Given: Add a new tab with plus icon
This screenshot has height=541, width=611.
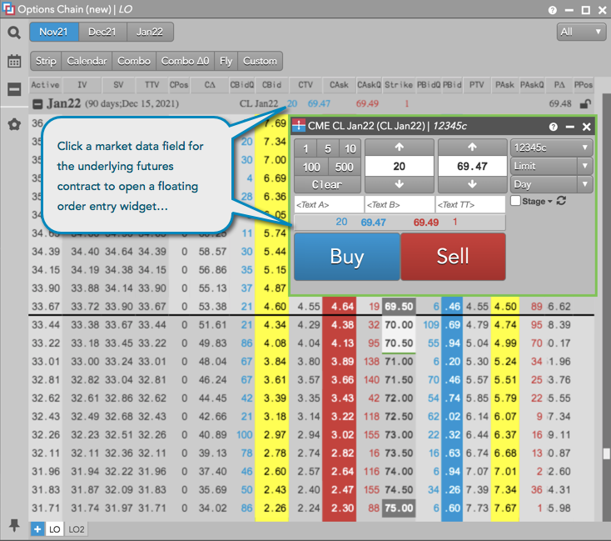Looking at the screenshot, I should pyautogui.click(x=37, y=529).
